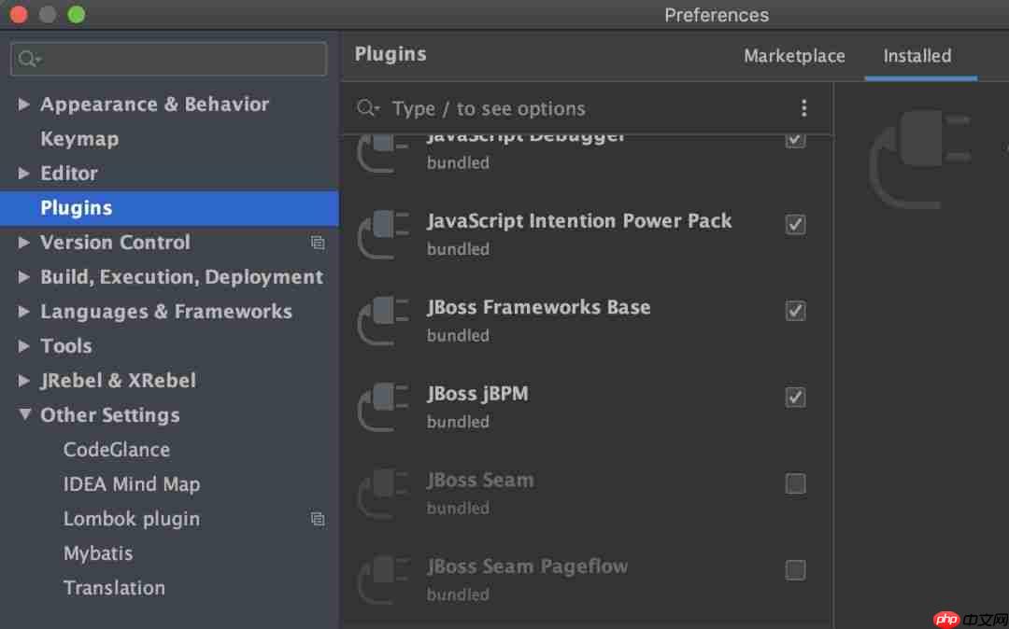Expand Languages & Frameworks
Image resolution: width=1009 pixels, height=629 pixels.
coord(23,311)
